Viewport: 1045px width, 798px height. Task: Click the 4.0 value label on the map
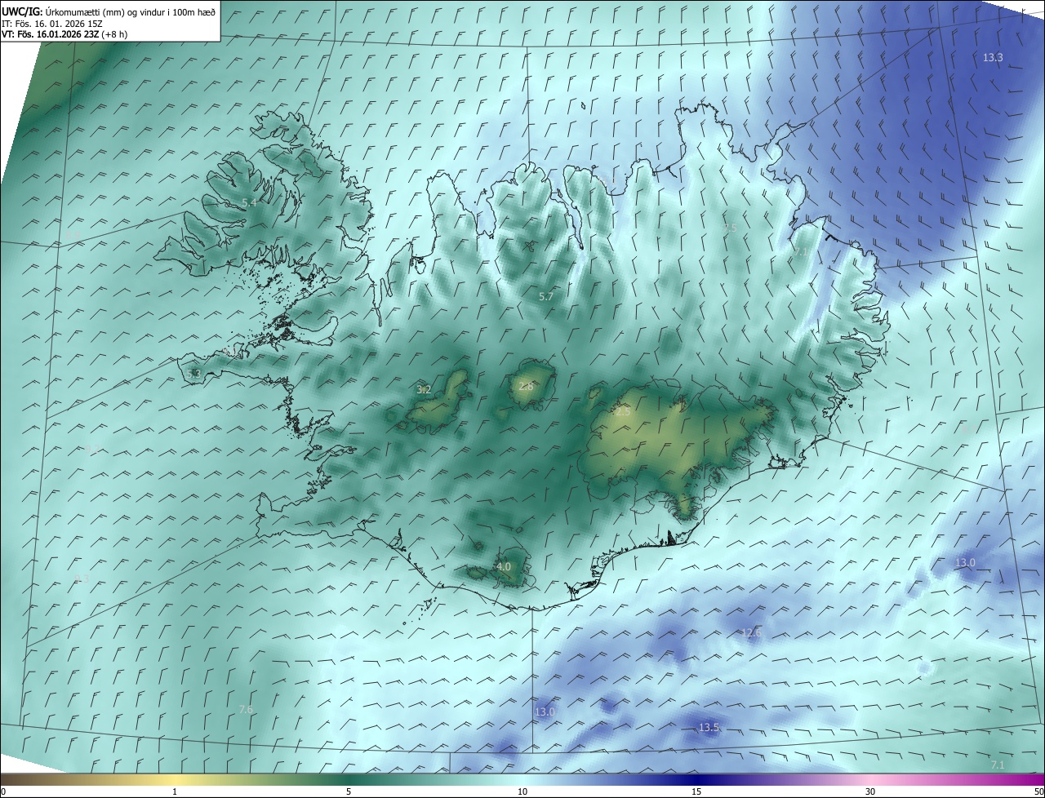coord(504,566)
